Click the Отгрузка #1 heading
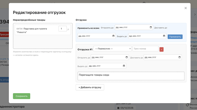Image resolution: width=197 pixels, height=110 pixels. click(85, 50)
